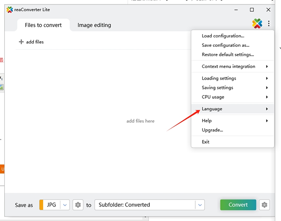Open the three-dot main menu
The height and width of the screenshot is (221, 281).
(269, 23)
